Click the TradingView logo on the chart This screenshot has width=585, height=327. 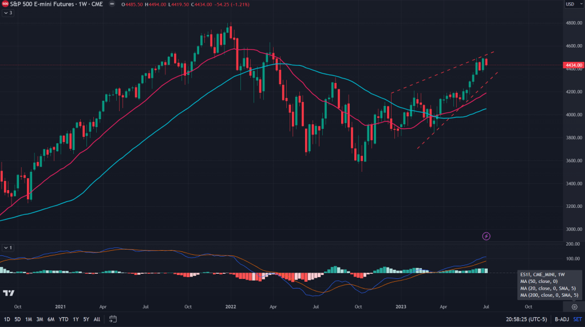[9, 293]
